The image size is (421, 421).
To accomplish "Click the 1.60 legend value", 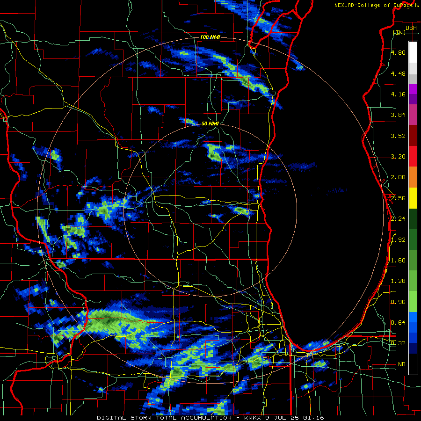I will 398,261.
